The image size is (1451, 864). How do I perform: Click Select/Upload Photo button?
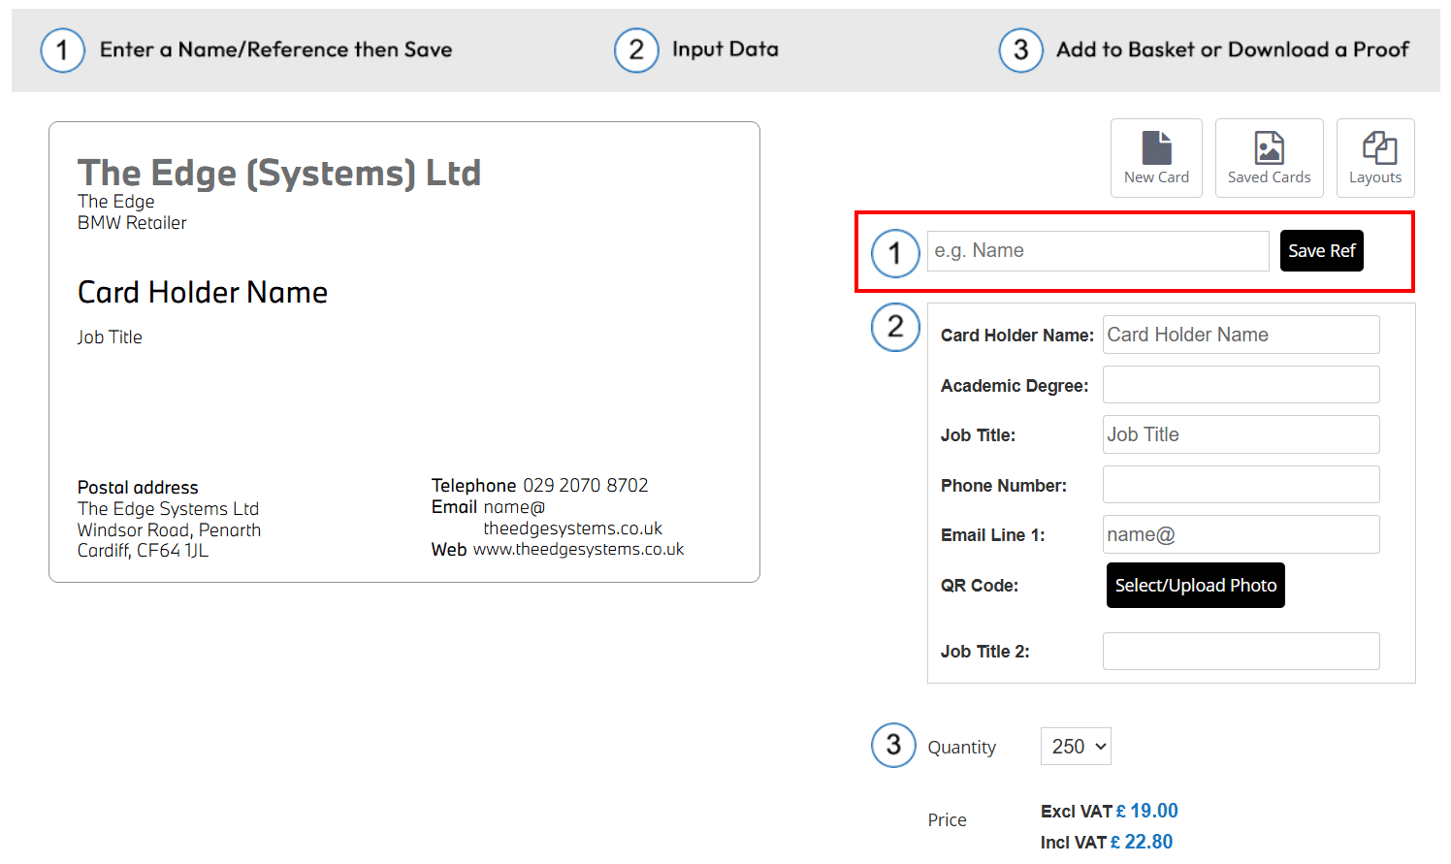pos(1195,586)
